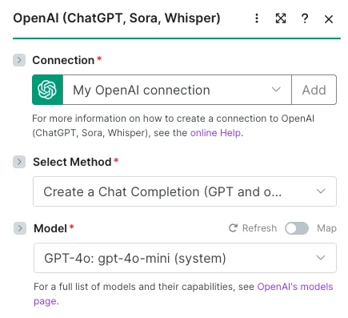Click the green OpenAI logo icon

point(47,90)
